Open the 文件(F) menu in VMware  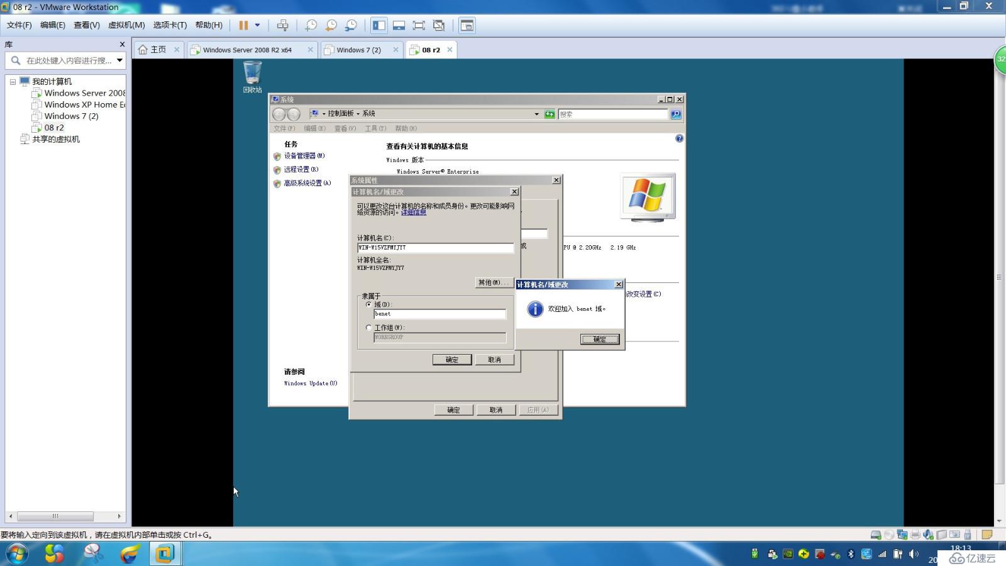(19, 25)
